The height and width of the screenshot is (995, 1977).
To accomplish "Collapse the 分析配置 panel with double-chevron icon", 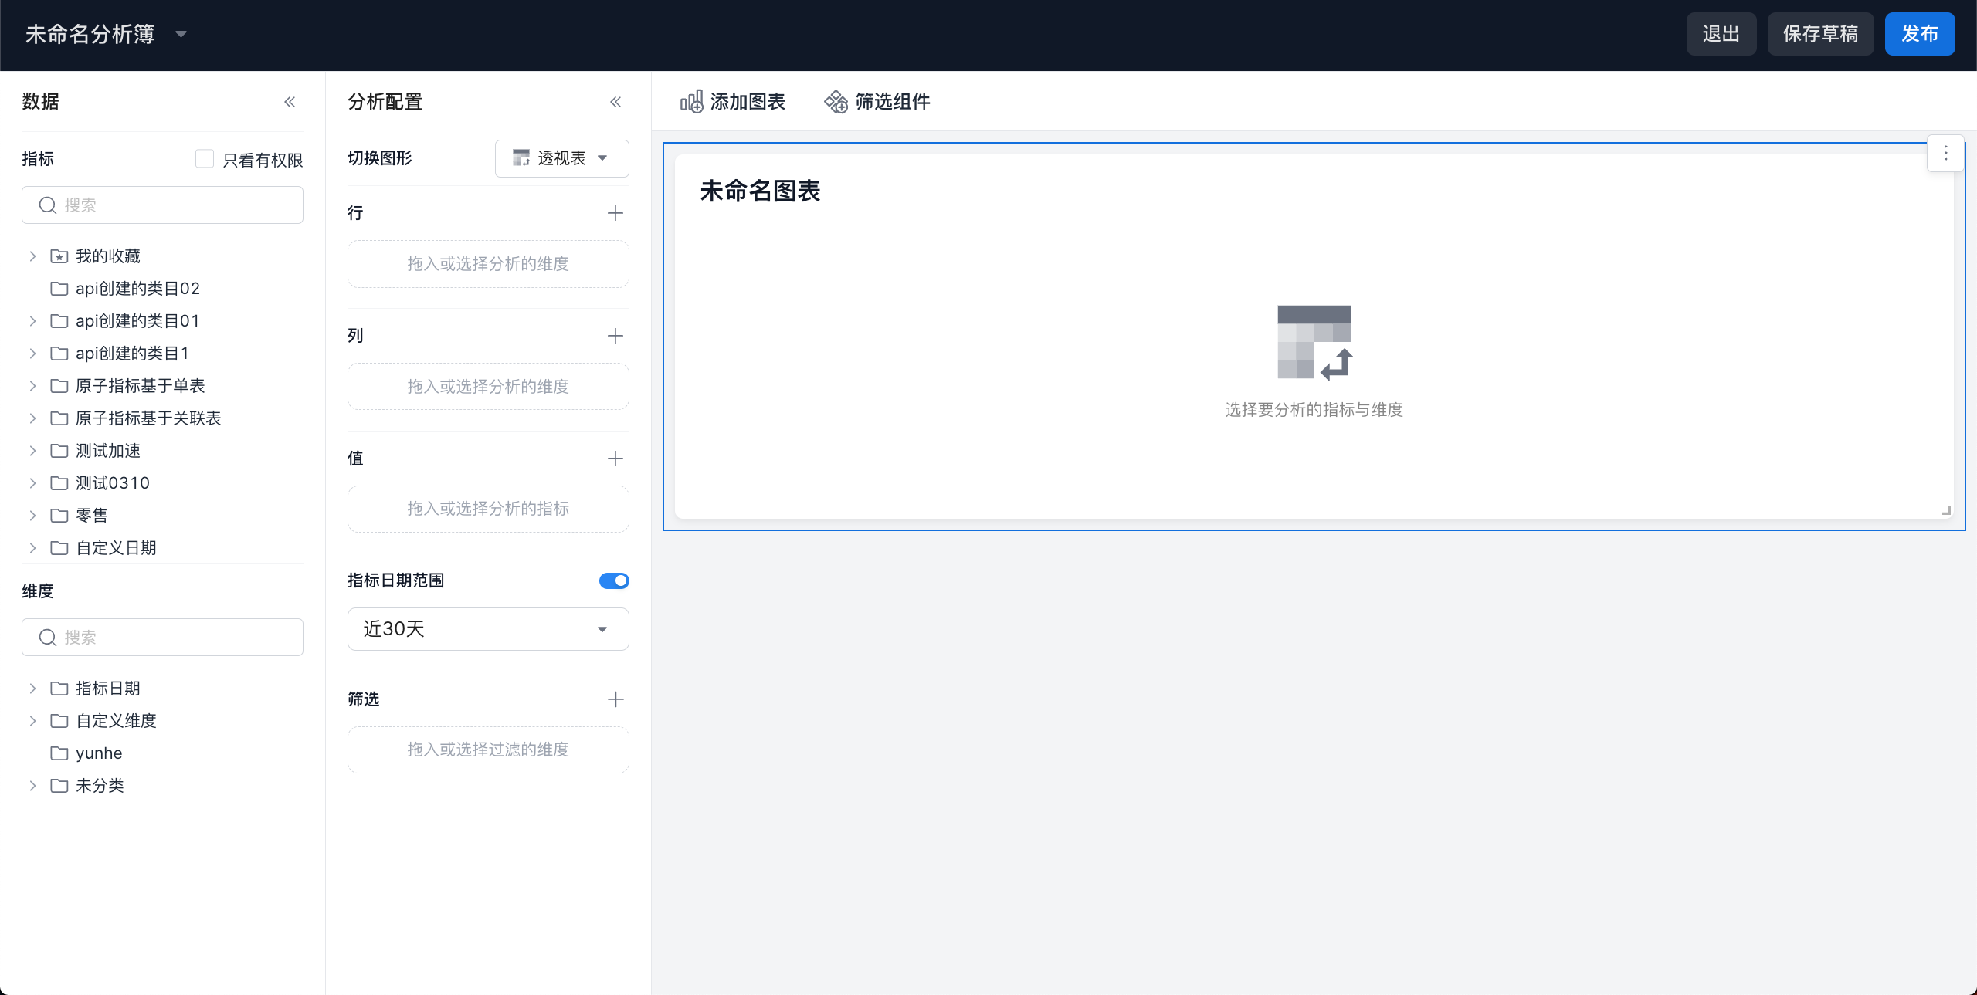I will [x=615, y=102].
